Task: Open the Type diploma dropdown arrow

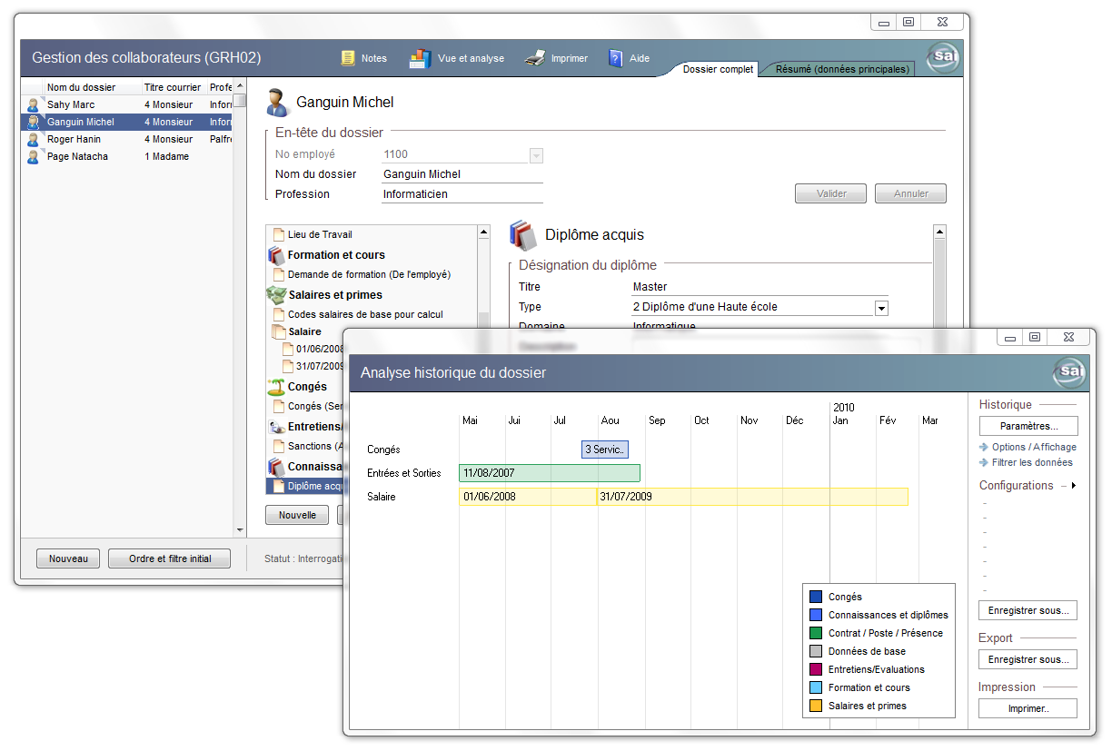Action: (x=880, y=308)
